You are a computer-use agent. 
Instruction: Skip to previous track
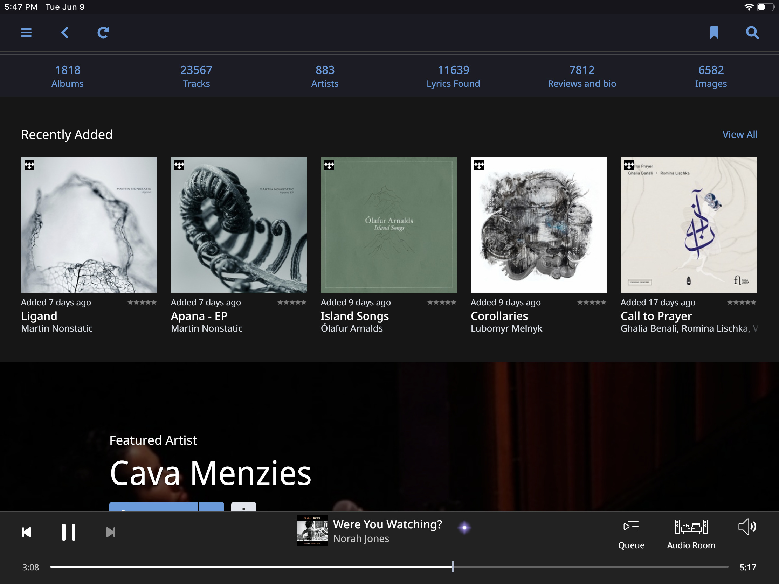[27, 532]
